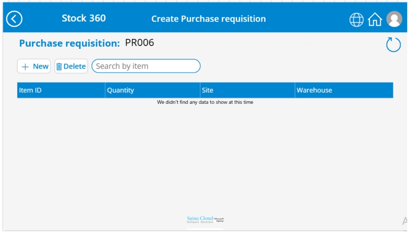Image resolution: width=410 pixels, height=233 pixels.
Task: Open the globe language selector icon
Action: click(356, 20)
